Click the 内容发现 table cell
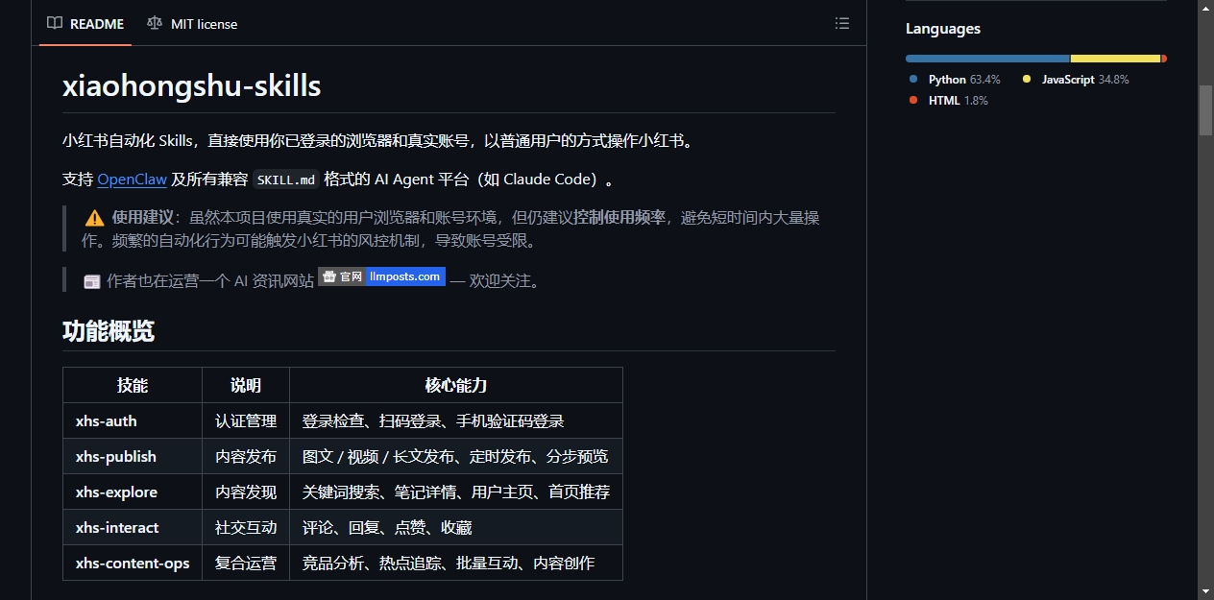 246,492
